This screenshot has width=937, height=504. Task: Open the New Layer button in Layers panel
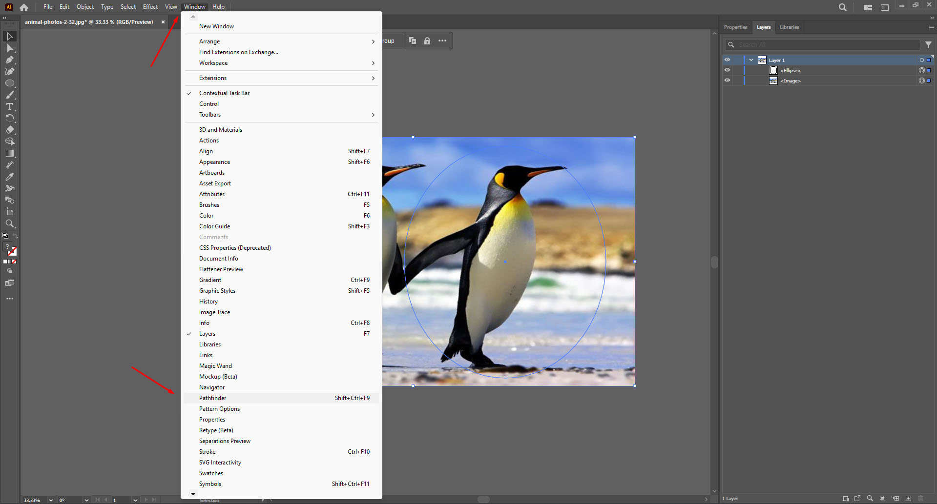[909, 499]
